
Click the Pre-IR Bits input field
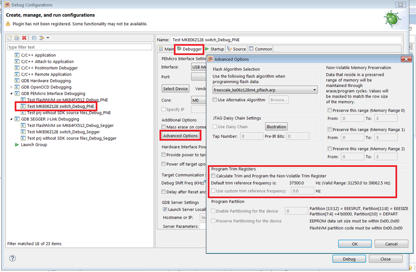pyautogui.click(x=298, y=136)
